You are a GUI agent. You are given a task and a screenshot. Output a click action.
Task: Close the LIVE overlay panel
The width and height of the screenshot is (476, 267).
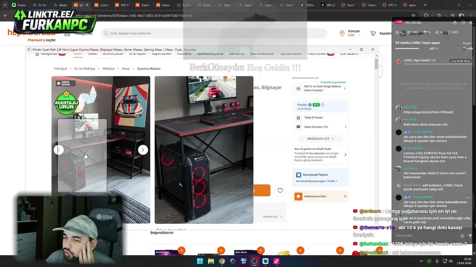click(471, 23)
